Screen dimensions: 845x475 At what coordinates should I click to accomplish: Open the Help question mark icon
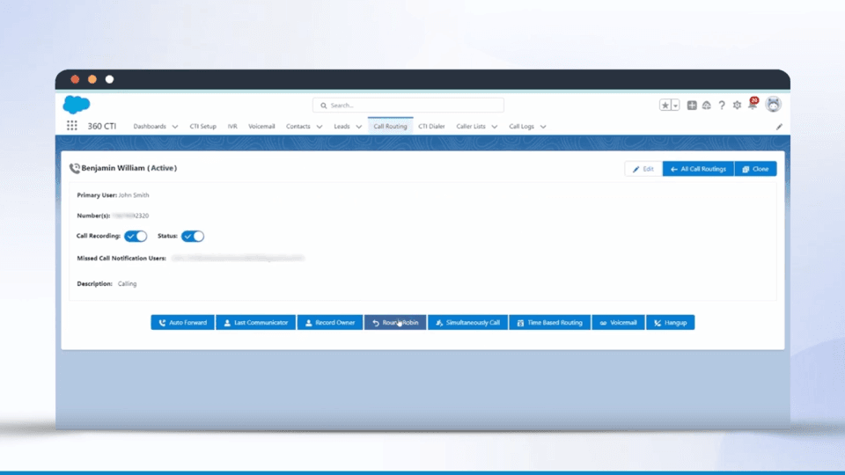click(x=722, y=105)
